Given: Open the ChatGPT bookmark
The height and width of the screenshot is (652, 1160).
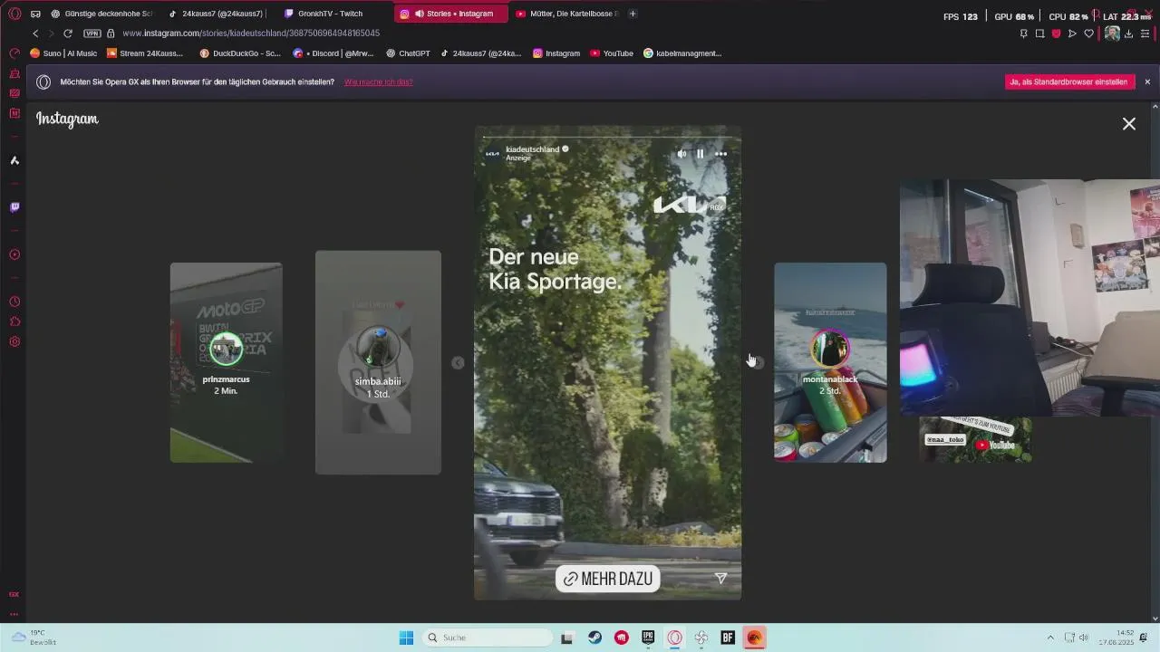Looking at the screenshot, I should coord(408,53).
